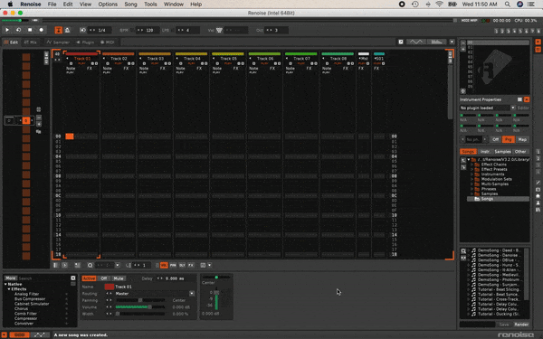Toggle the VOL column button
This screenshot has height=339, width=543.
164,265
